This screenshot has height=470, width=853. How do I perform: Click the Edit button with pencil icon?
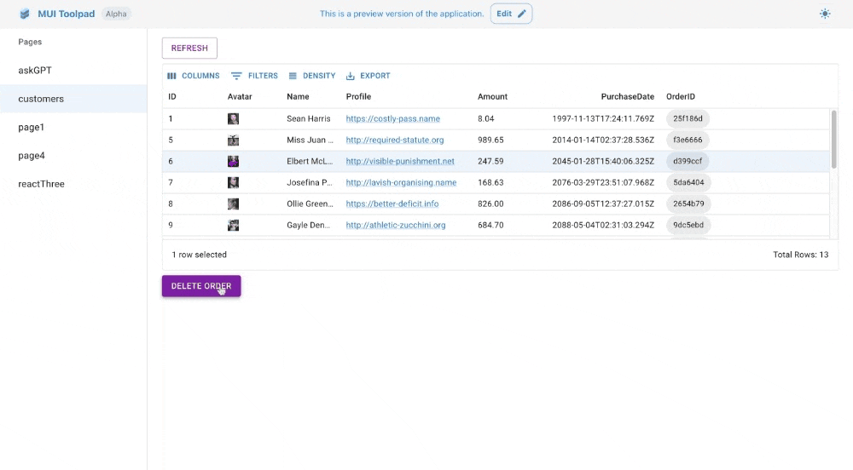point(511,14)
